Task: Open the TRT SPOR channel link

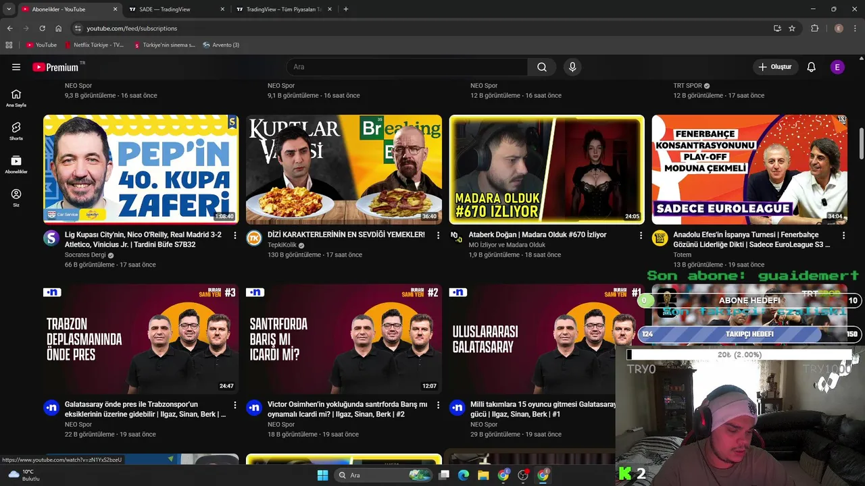Action: pos(687,86)
